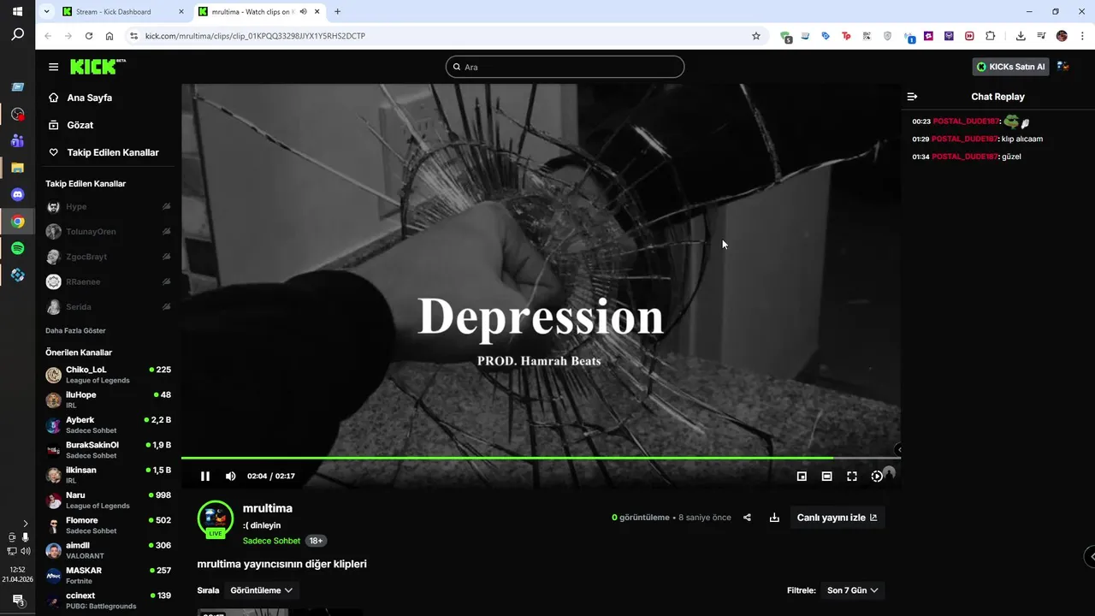Open followed channel TolunayOren
The width and height of the screenshot is (1095, 616).
point(109,232)
